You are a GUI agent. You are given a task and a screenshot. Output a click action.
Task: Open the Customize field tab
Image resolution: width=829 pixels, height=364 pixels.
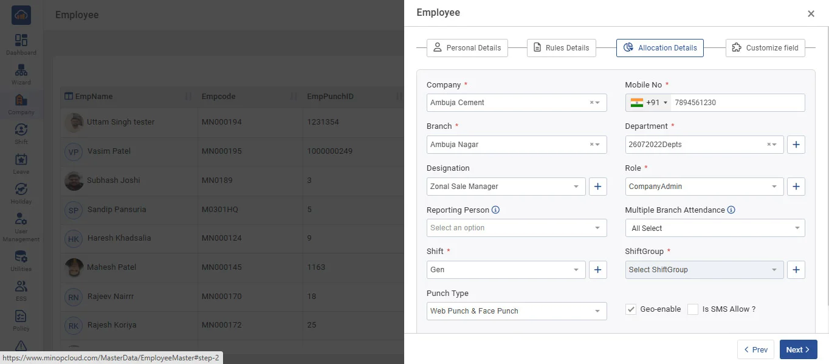click(765, 48)
